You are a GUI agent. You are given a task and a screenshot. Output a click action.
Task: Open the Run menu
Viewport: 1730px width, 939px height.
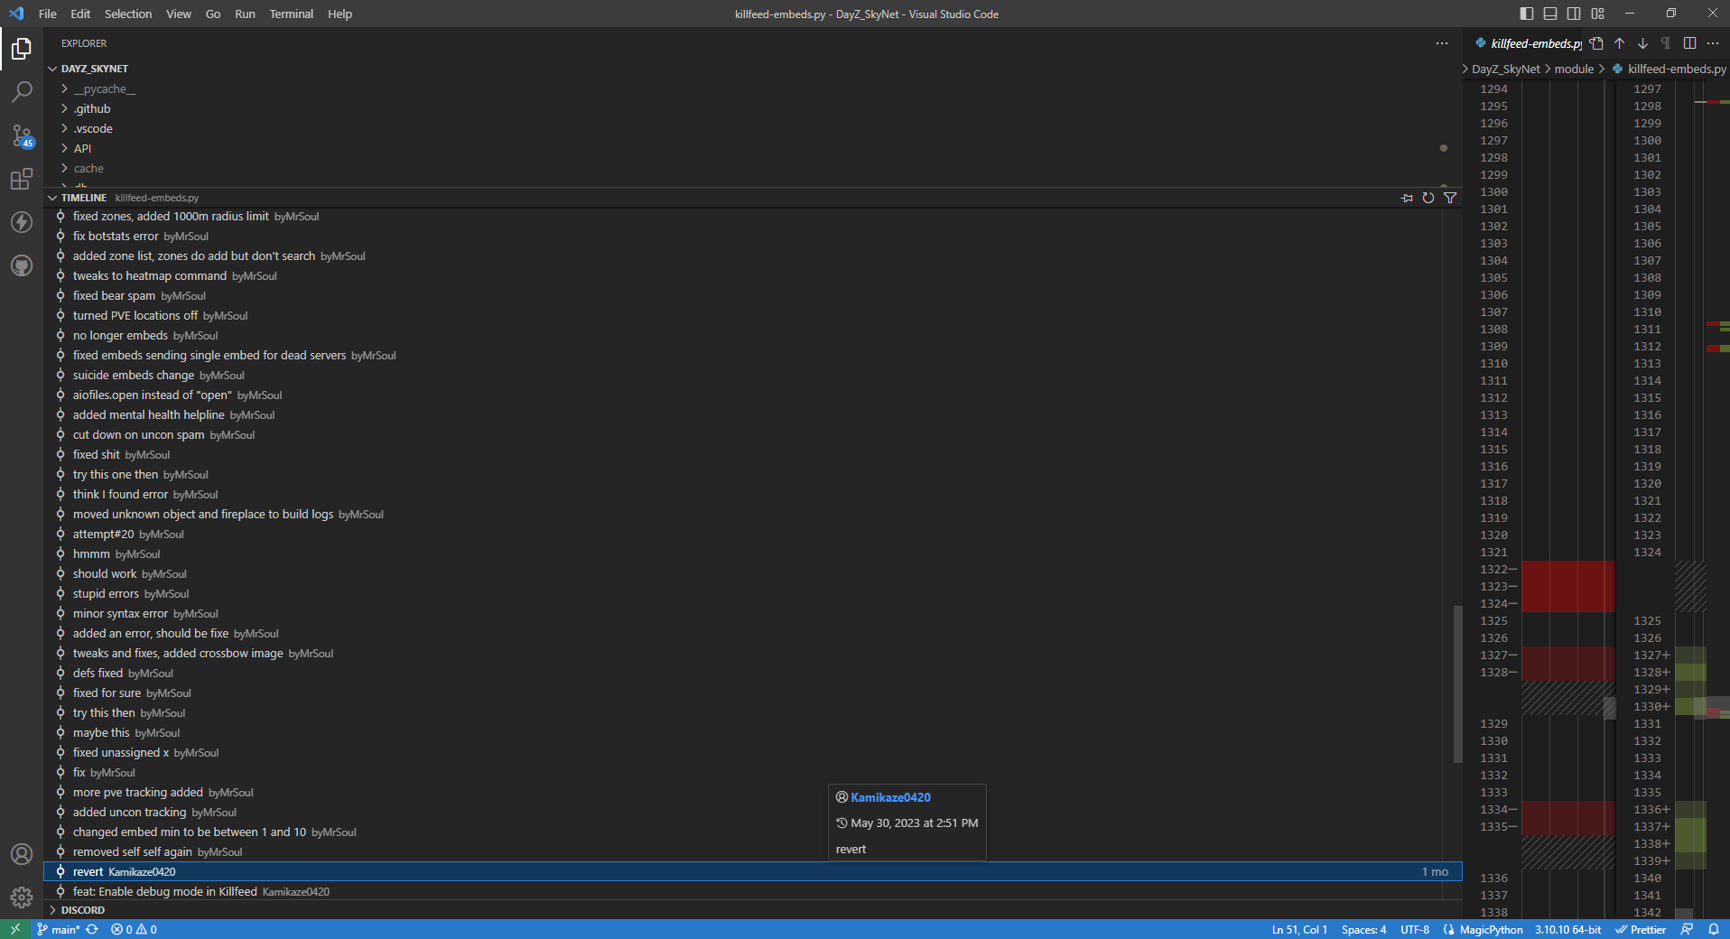point(245,14)
